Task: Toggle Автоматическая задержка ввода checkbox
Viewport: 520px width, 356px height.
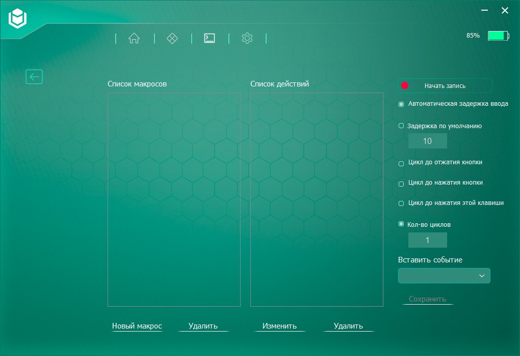Action: (x=401, y=104)
